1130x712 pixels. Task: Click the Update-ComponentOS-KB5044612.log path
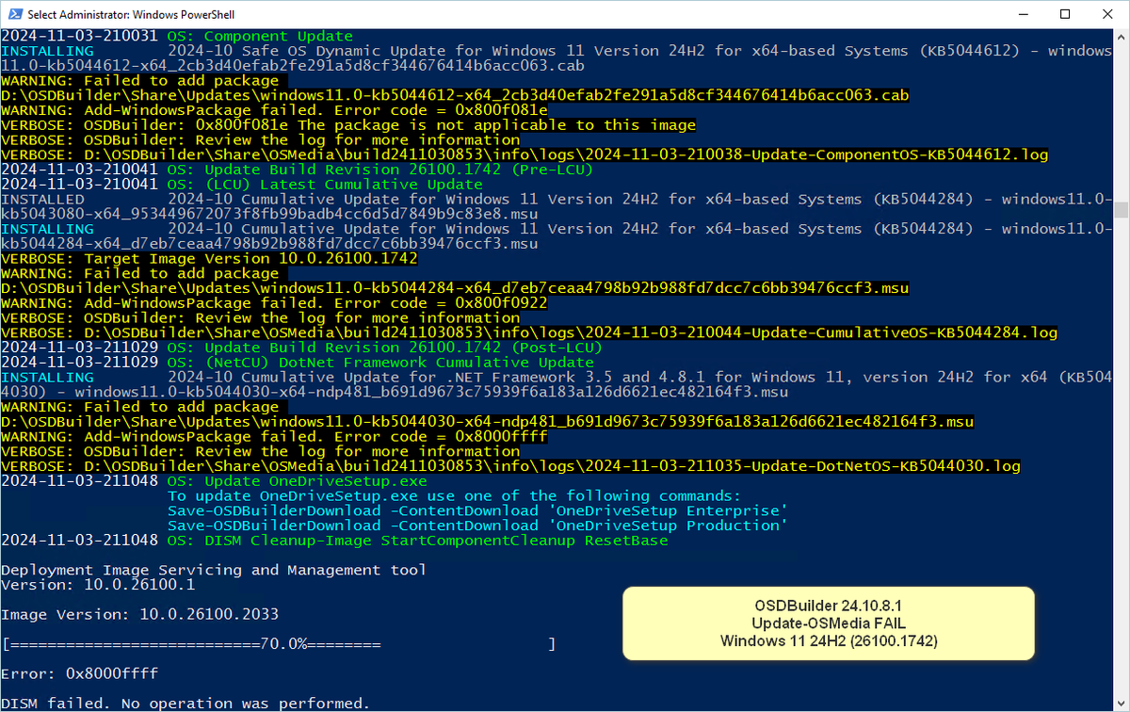[x=525, y=154]
